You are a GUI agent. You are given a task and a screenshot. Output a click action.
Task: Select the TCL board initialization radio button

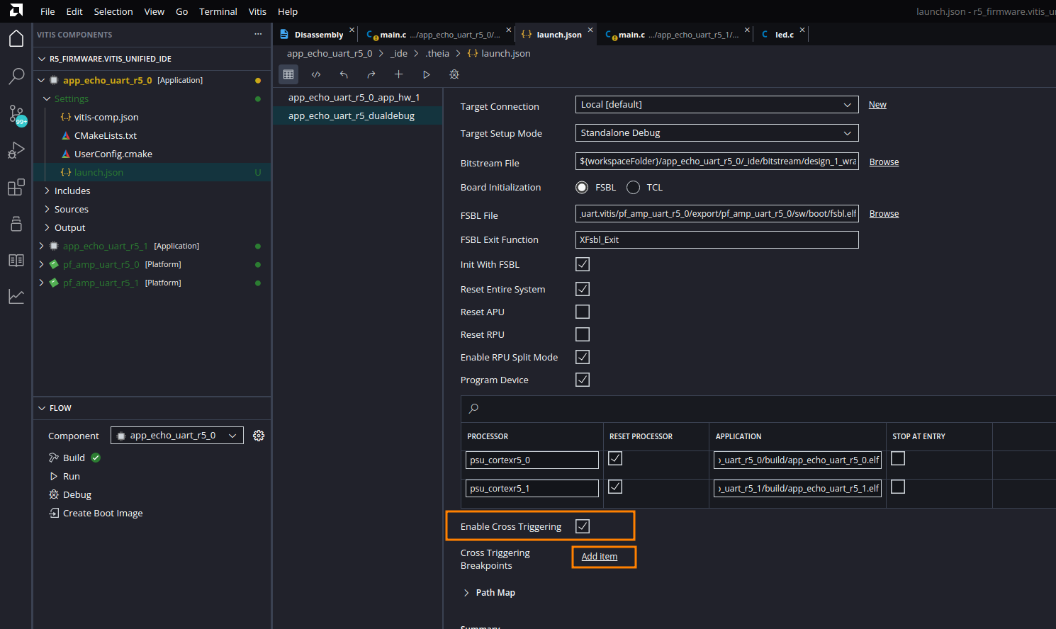[634, 188]
